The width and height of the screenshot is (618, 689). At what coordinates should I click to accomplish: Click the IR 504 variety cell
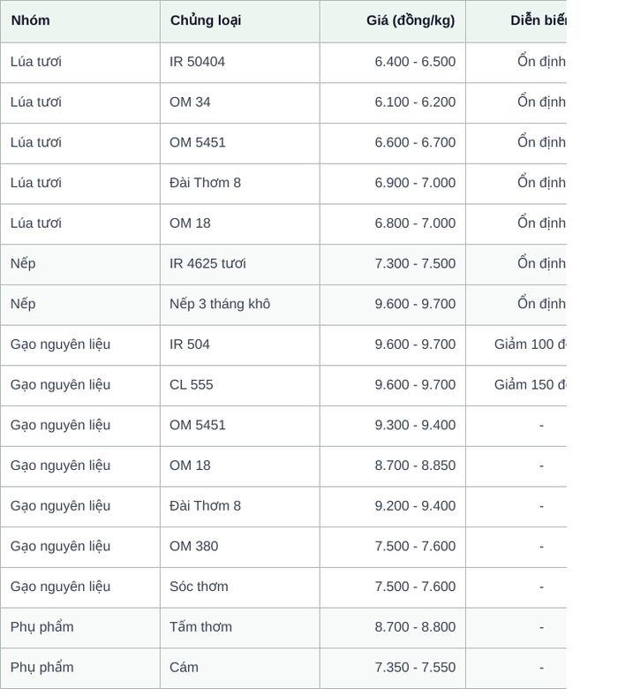[240, 345]
